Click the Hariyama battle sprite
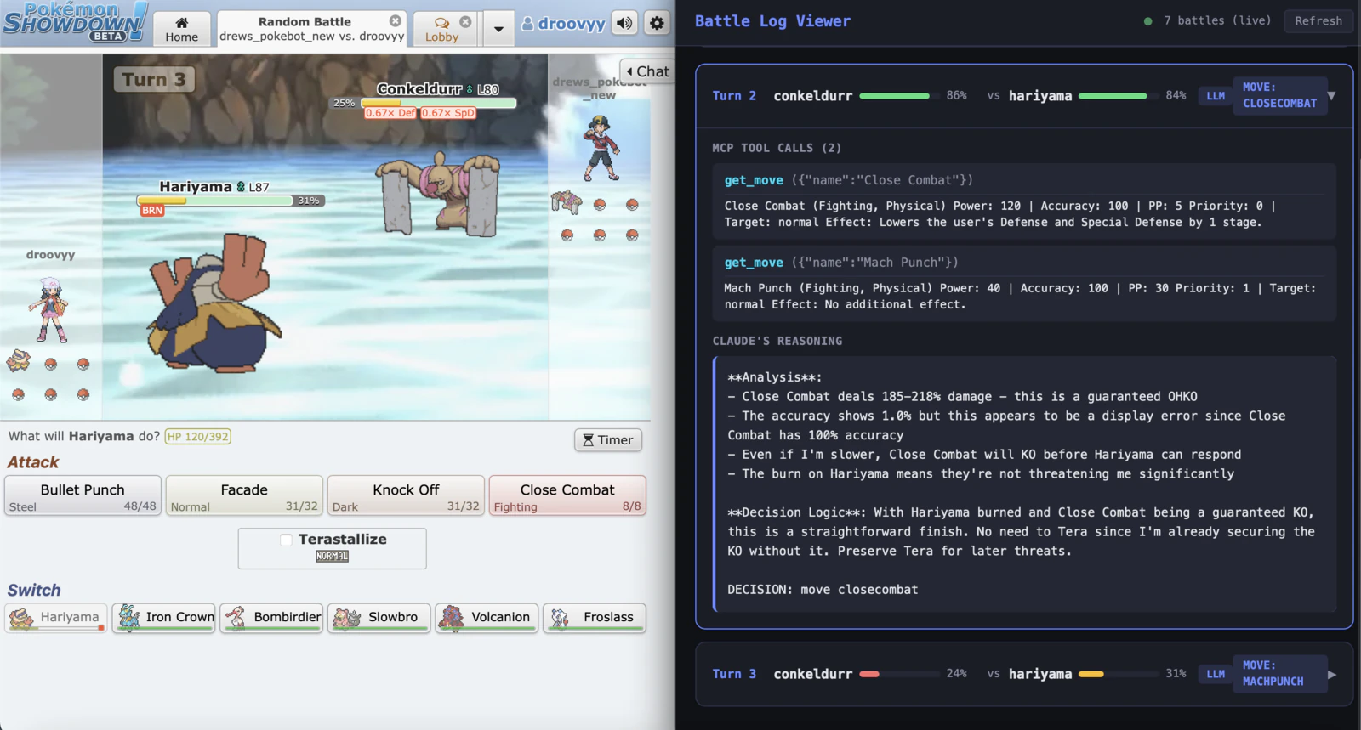 214,304
